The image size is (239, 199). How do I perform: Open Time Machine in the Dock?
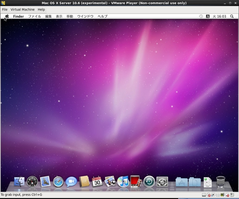point(149,181)
